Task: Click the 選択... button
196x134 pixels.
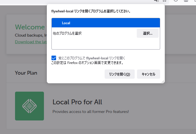Action: (x=148, y=33)
